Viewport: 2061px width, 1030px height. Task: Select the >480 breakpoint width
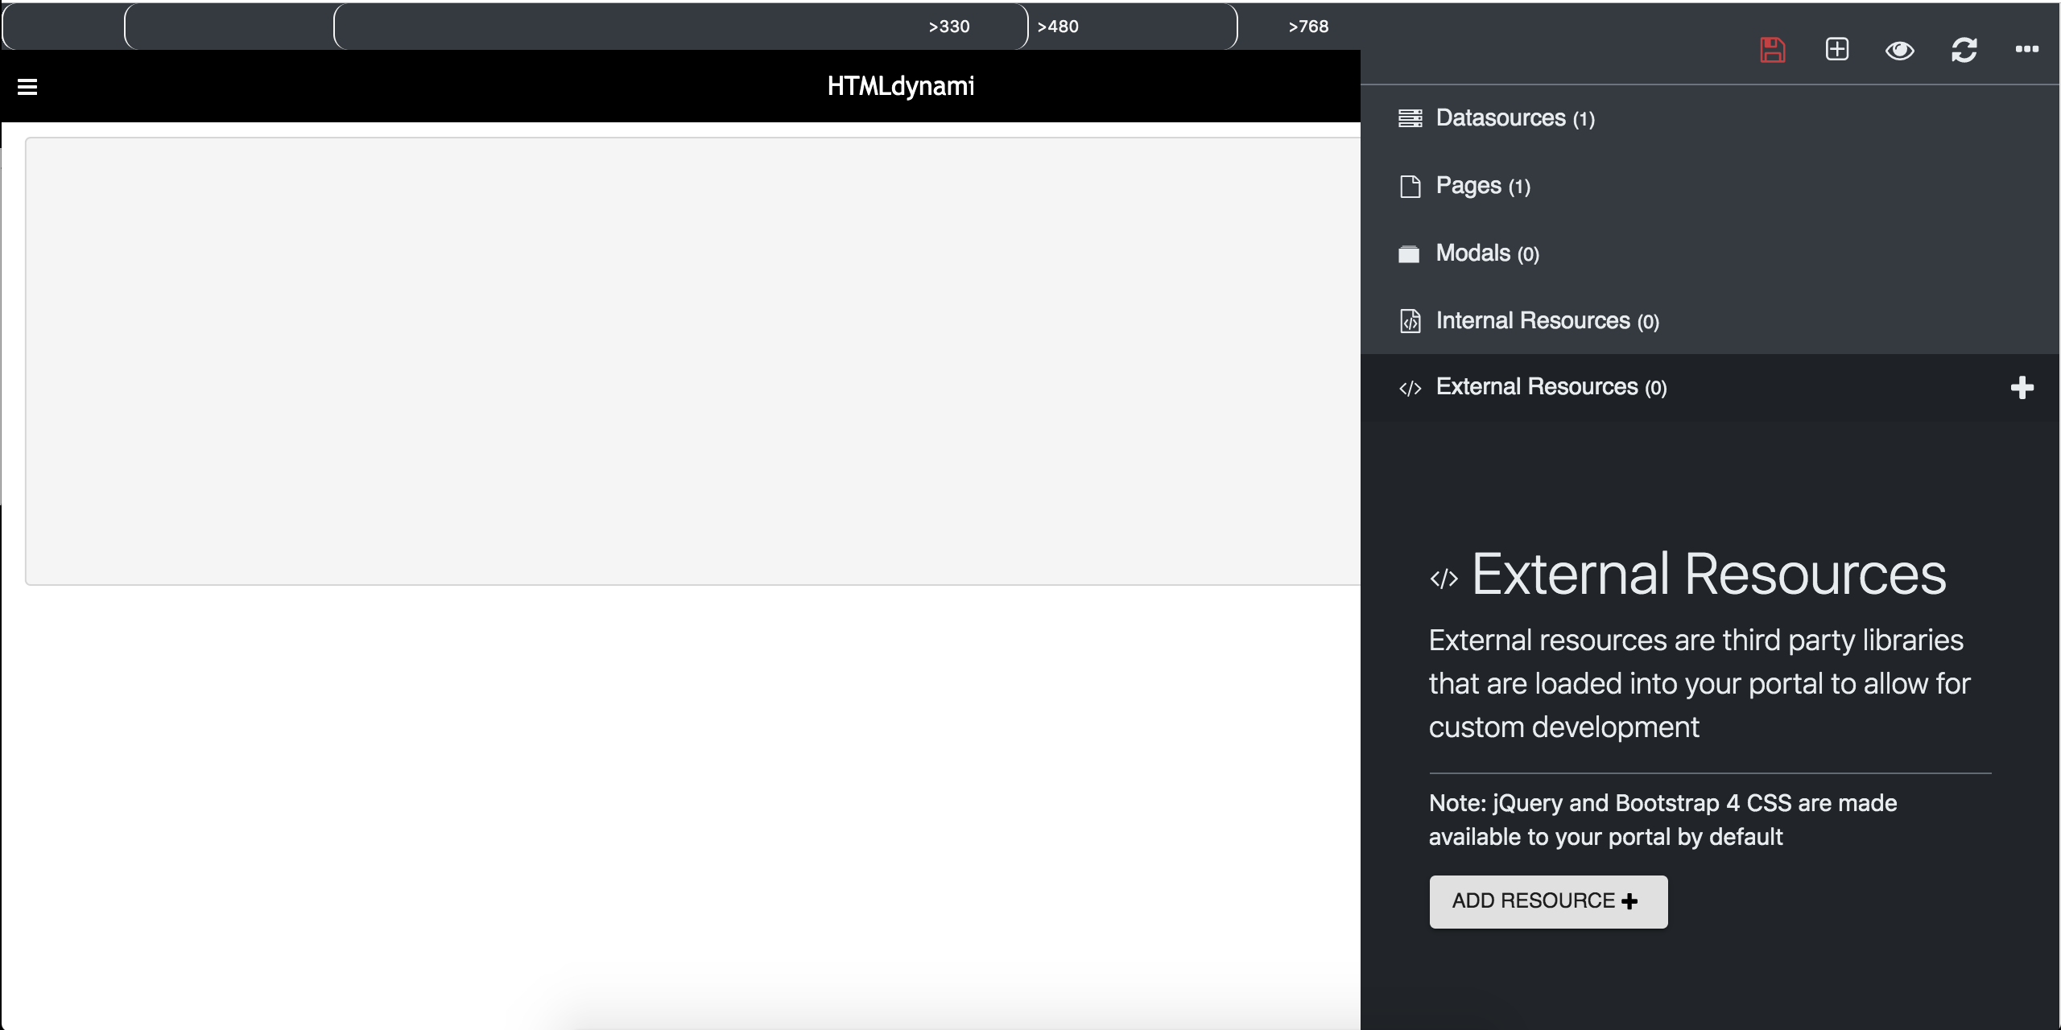1057,27
